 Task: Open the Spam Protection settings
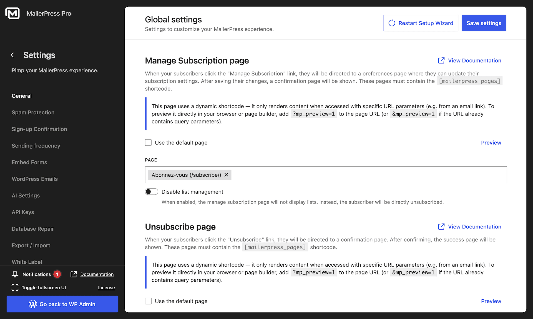click(33, 112)
